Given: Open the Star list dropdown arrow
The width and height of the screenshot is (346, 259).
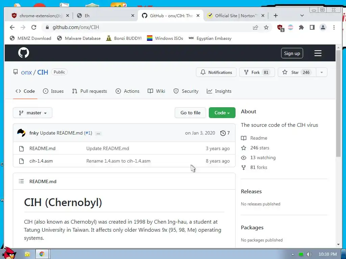Looking at the screenshot, I should [x=322, y=72].
